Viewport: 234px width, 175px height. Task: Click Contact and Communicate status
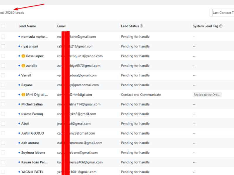(x=141, y=94)
